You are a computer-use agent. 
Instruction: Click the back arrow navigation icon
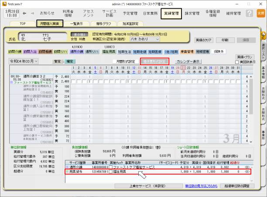[24, 13]
